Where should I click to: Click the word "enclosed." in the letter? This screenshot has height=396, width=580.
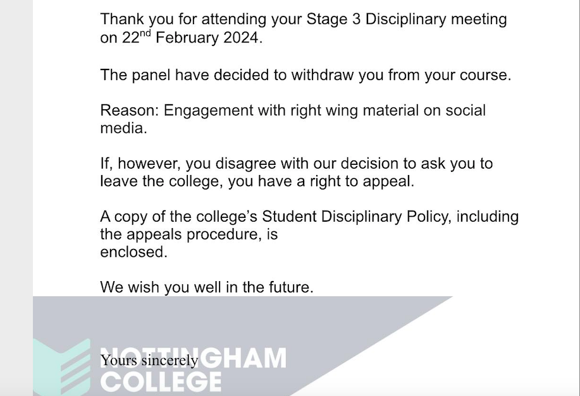point(134,252)
